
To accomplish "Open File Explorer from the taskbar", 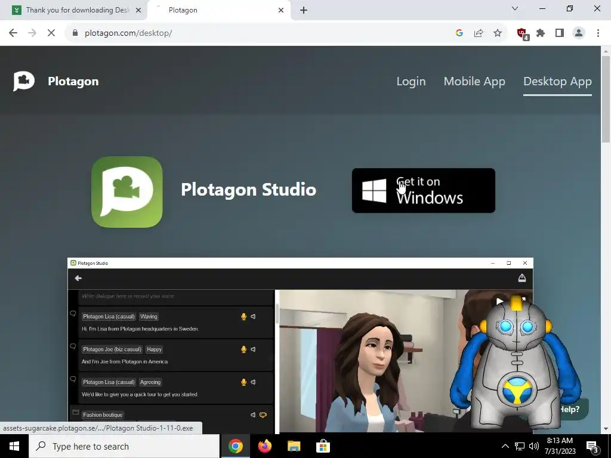I will 294,446.
